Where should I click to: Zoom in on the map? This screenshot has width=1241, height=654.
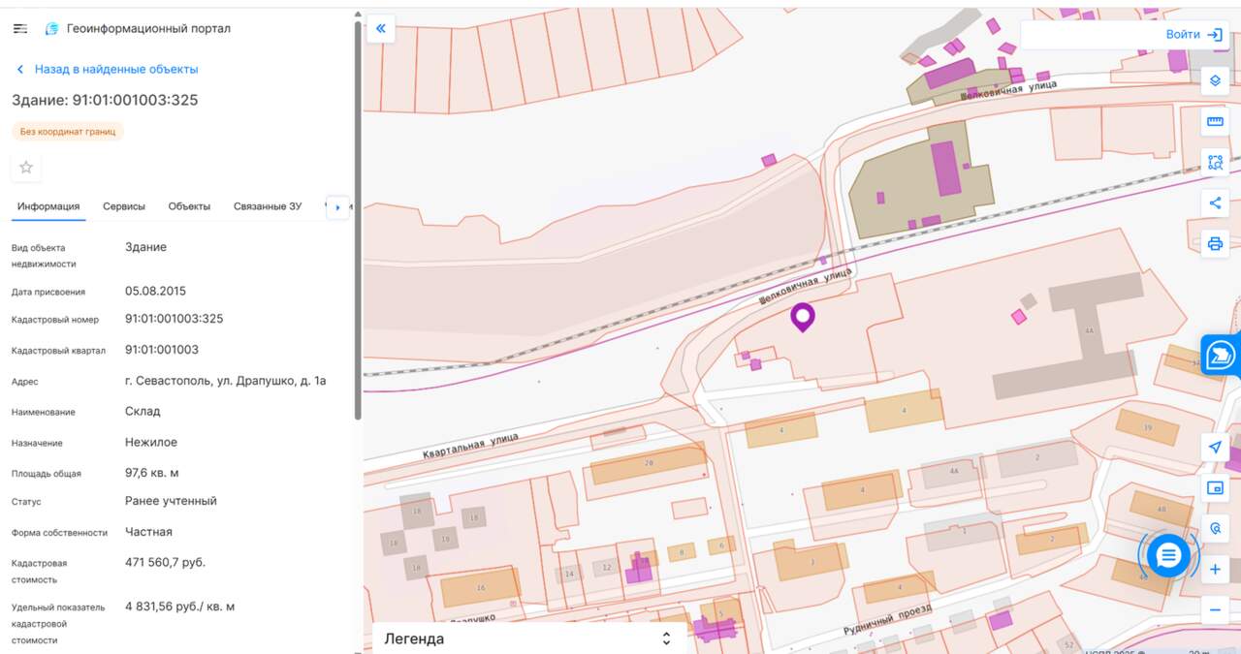tap(1215, 570)
